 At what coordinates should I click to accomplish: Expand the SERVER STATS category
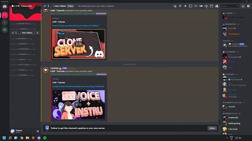coord(24,24)
